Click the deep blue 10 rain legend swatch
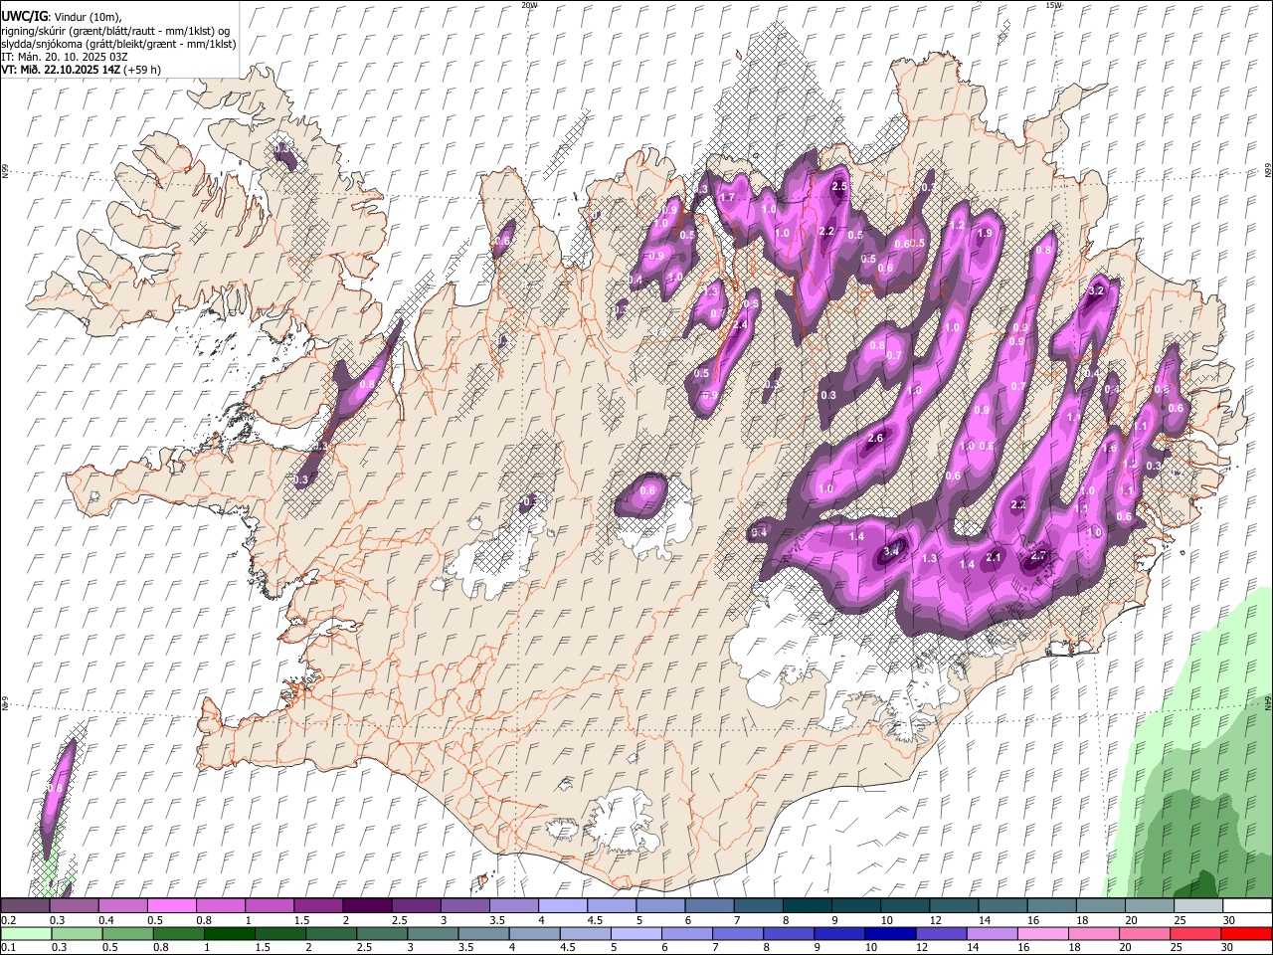 tap(891, 933)
